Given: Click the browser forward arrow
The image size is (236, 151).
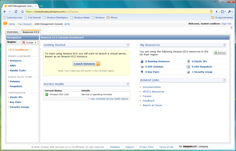Looking at the screenshot, I should click(10, 11).
